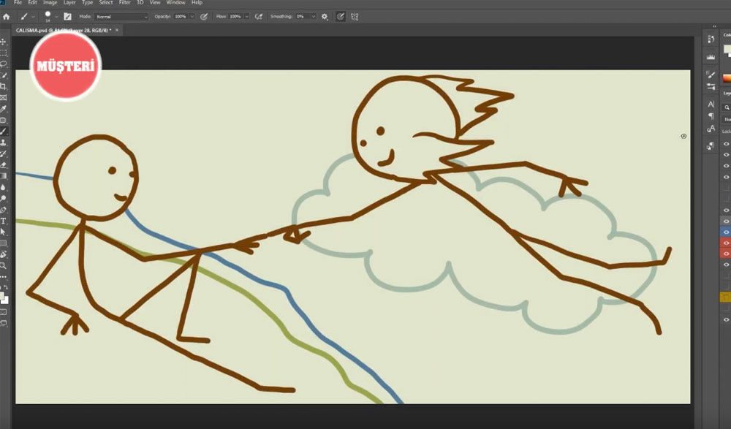This screenshot has width=731, height=429.
Task: Toggle pressure for opacity button
Action: tap(204, 17)
